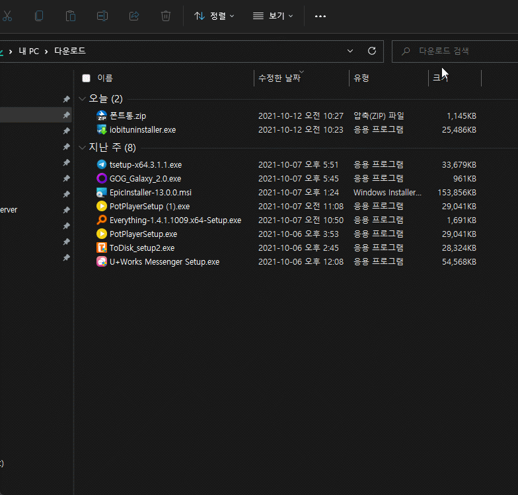
Task: Select the GOG_Galaxy_2.0.exe icon
Action: click(x=102, y=178)
